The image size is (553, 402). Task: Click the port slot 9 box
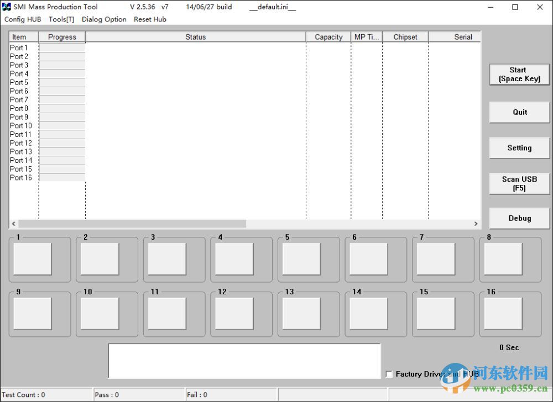coord(33,314)
